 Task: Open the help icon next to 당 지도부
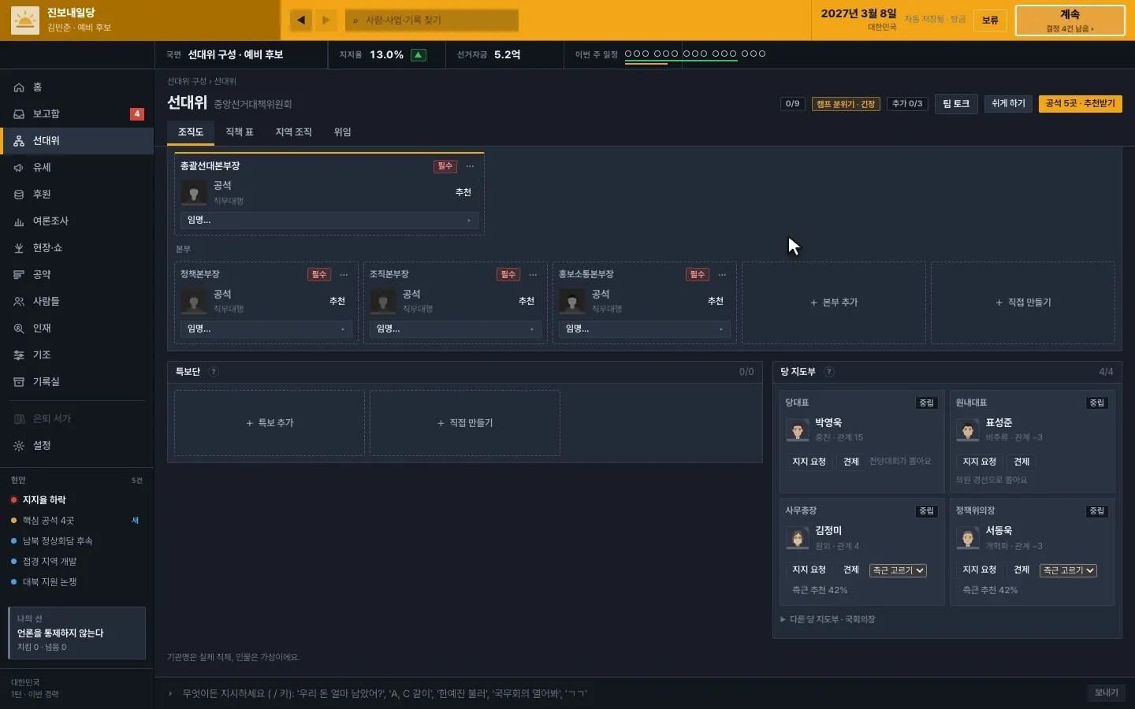point(829,372)
